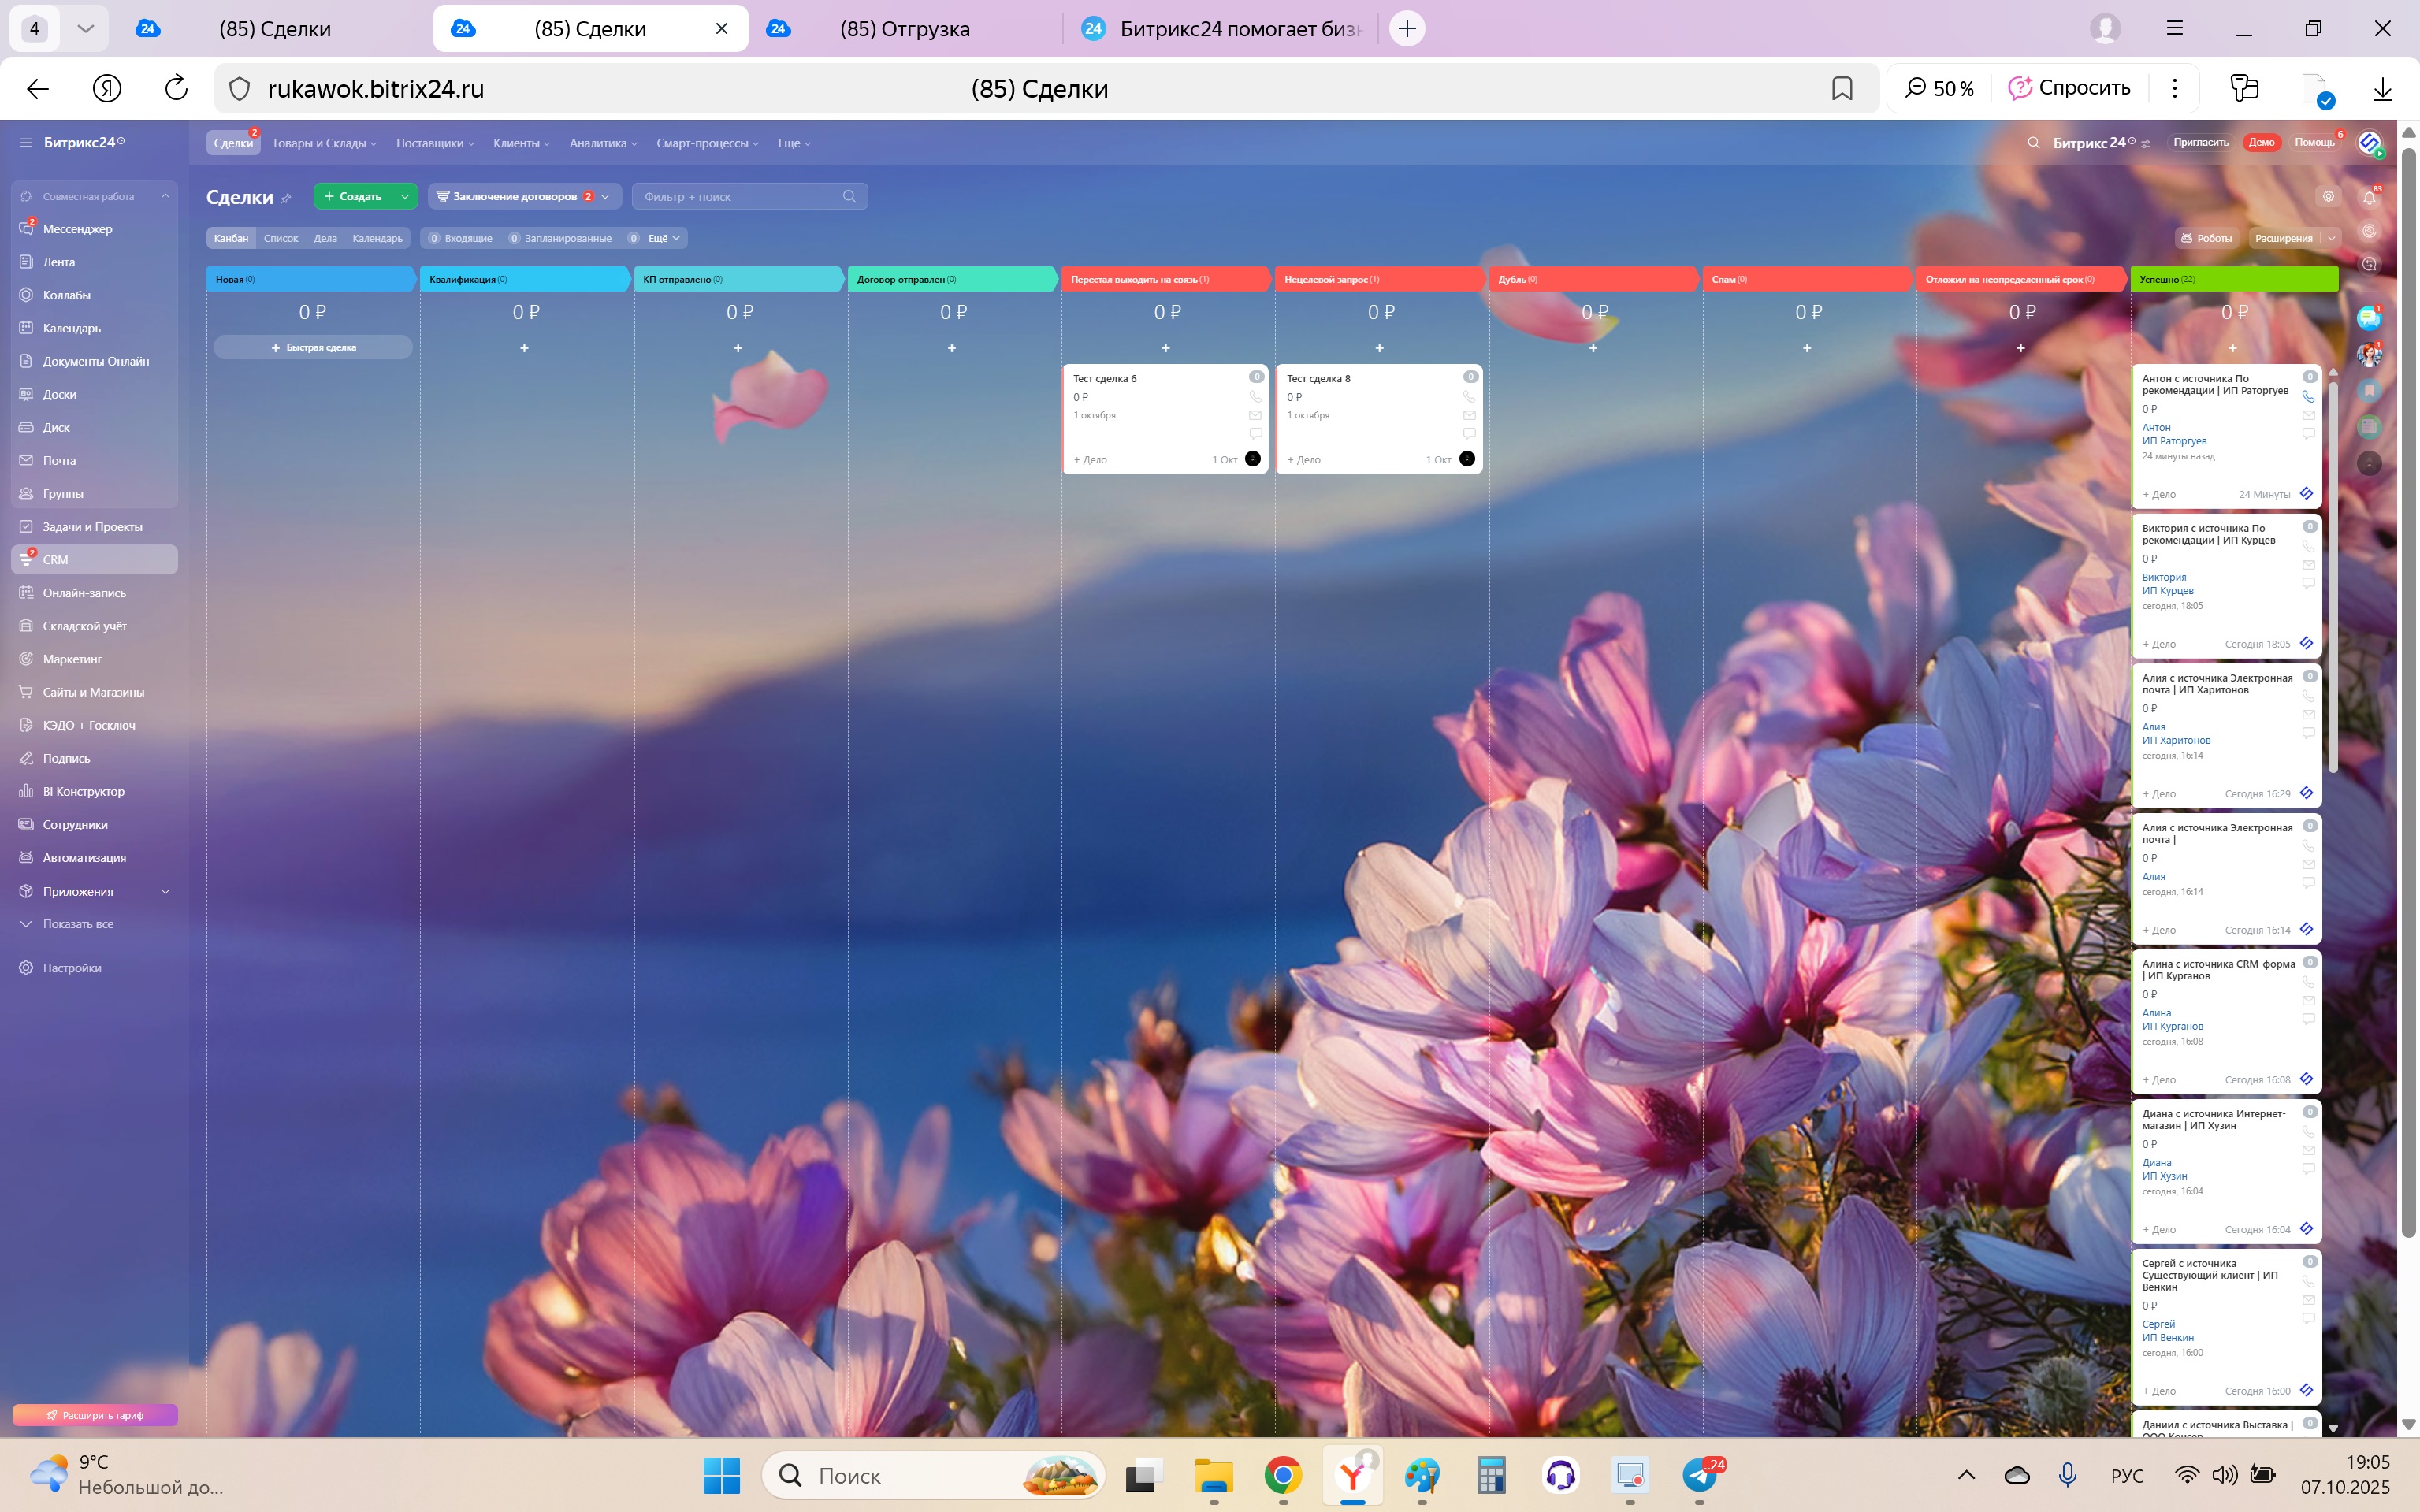
Task: Expand the Заключение договоров funnel dropdown
Action: click(x=605, y=197)
